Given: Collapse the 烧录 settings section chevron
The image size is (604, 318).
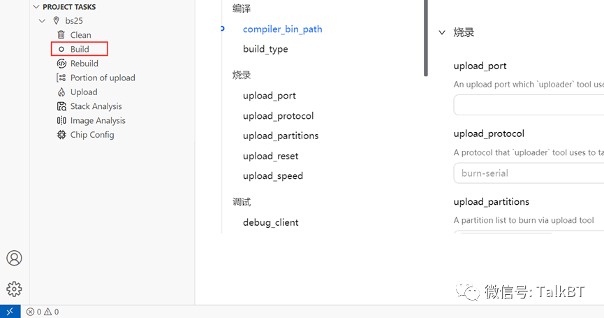Looking at the screenshot, I should (x=442, y=32).
